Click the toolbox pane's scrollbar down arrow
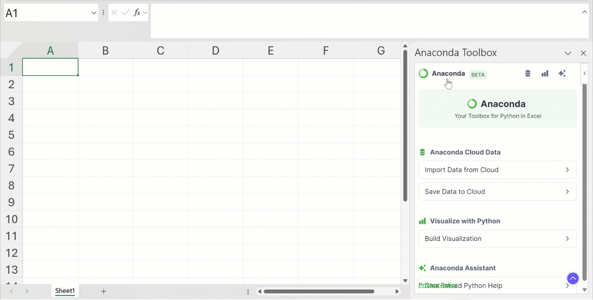The width and height of the screenshot is (593, 300). pos(585,290)
